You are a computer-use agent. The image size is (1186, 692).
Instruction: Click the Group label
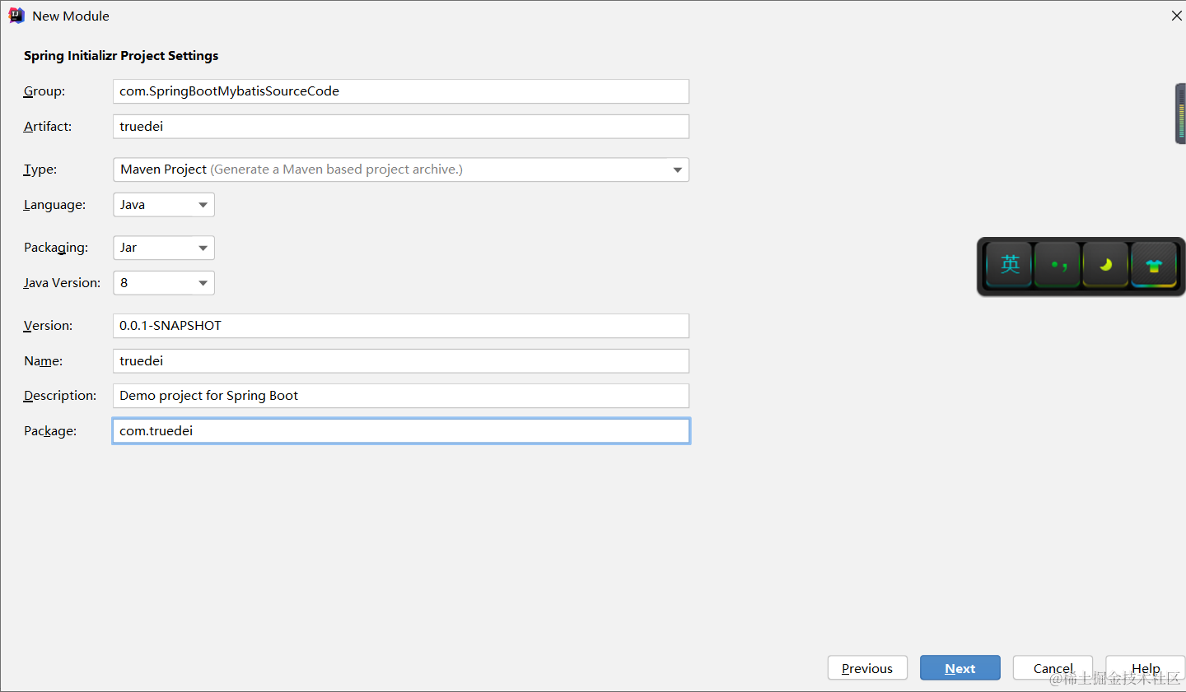pyautogui.click(x=44, y=91)
